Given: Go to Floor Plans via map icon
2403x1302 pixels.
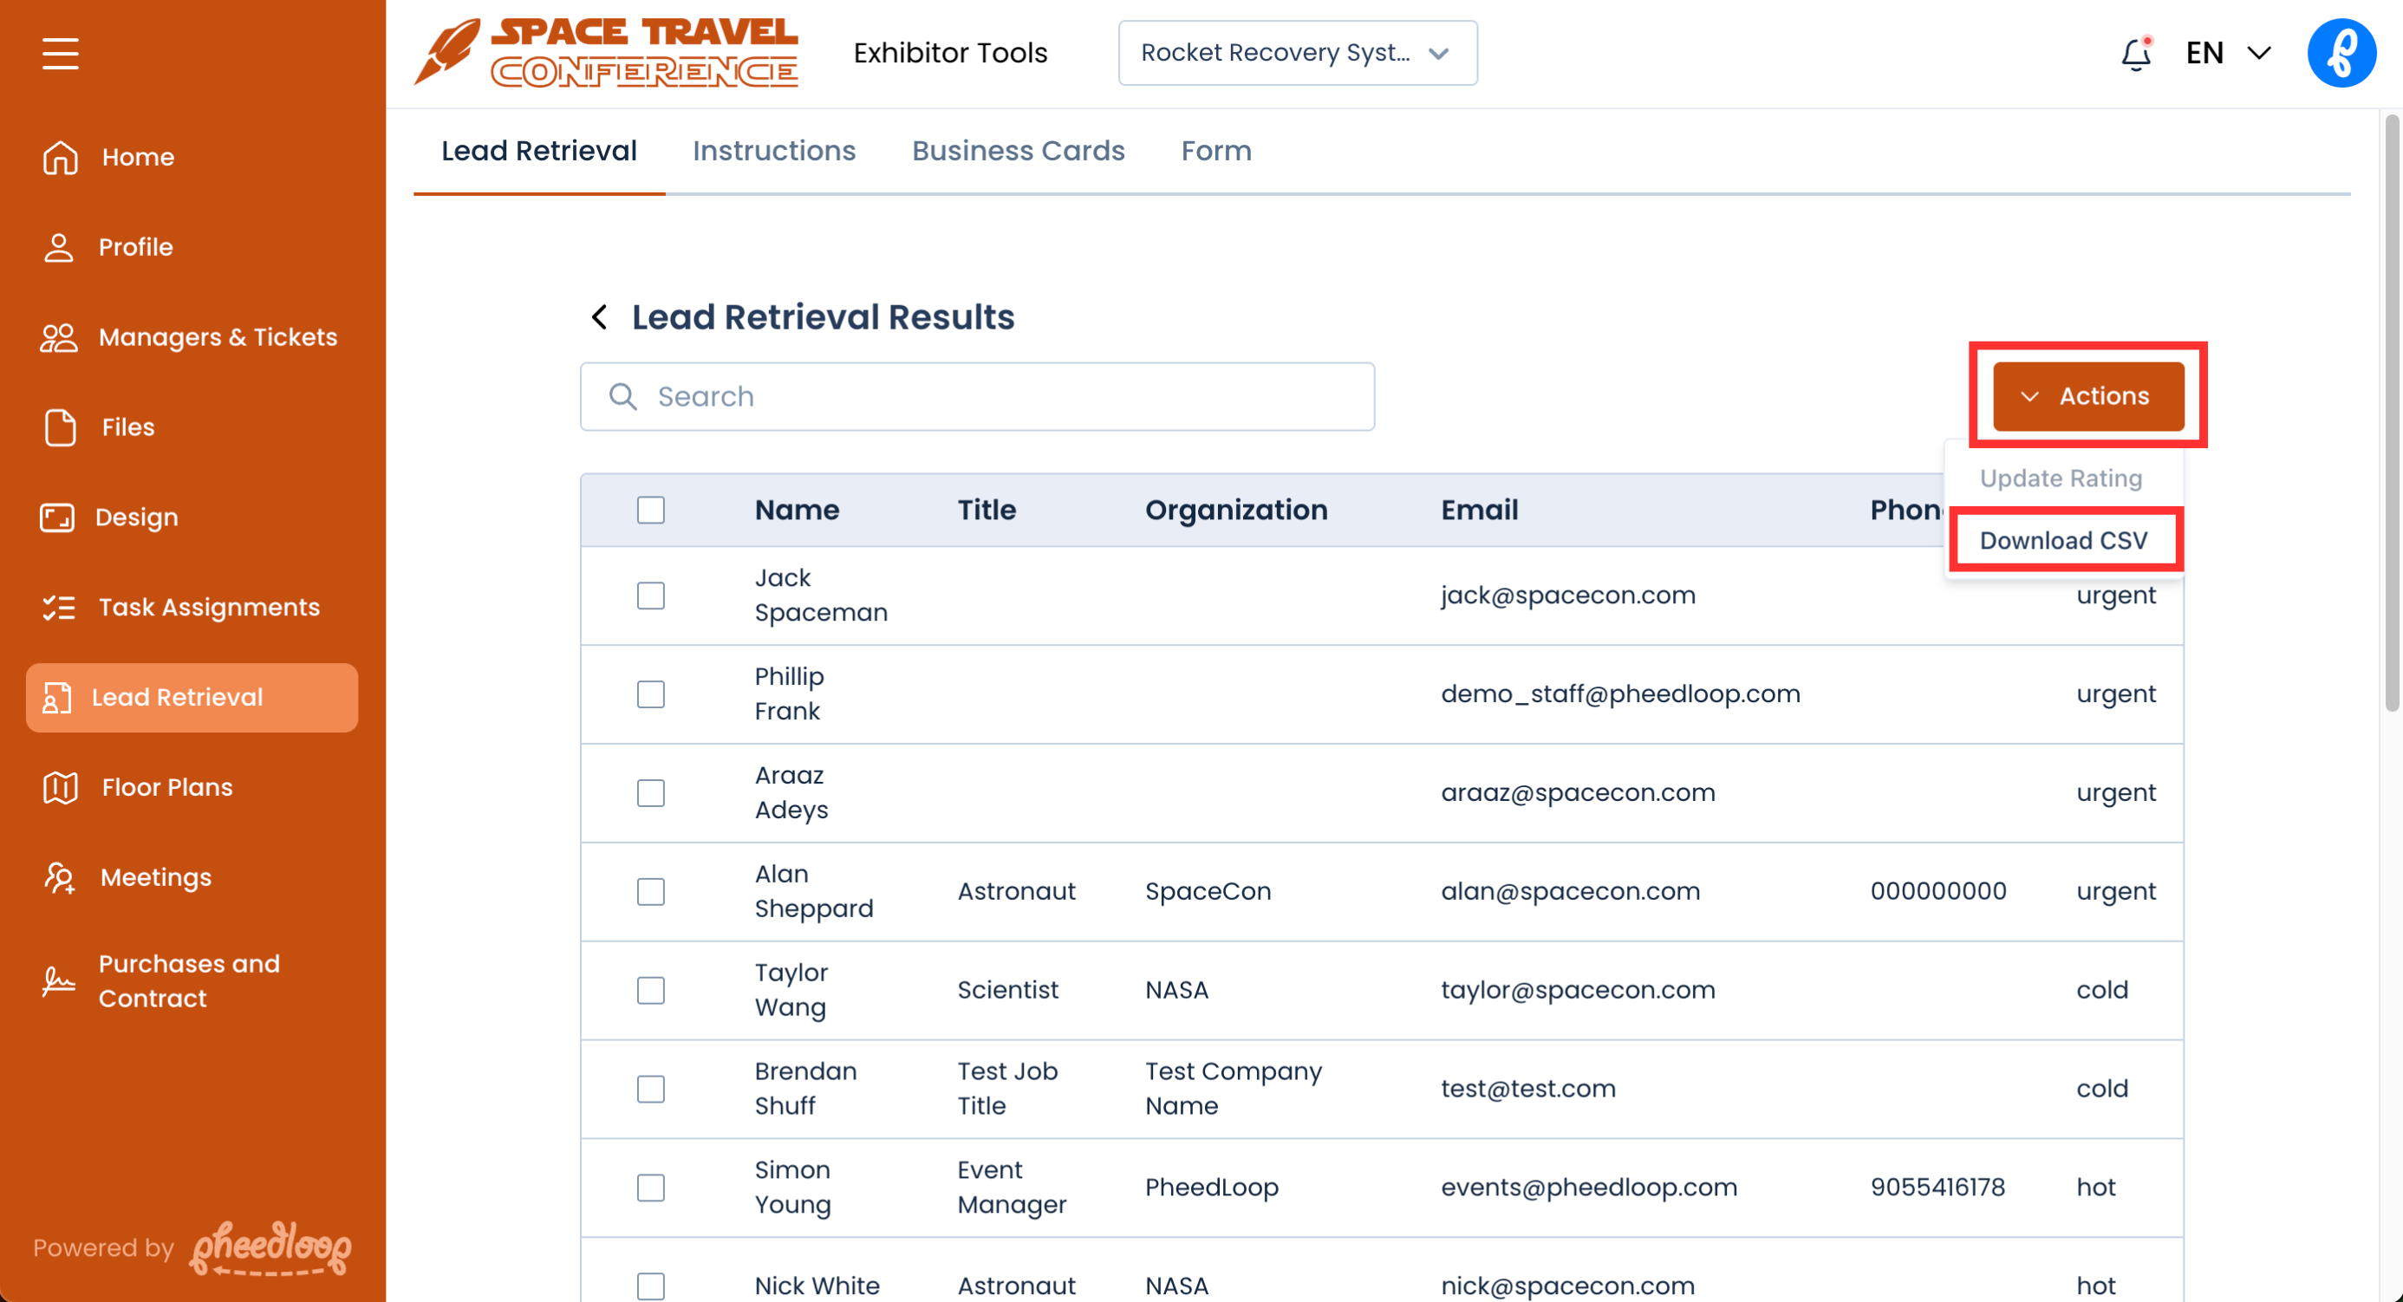Looking at the screenshot, I should click(60, 787).
